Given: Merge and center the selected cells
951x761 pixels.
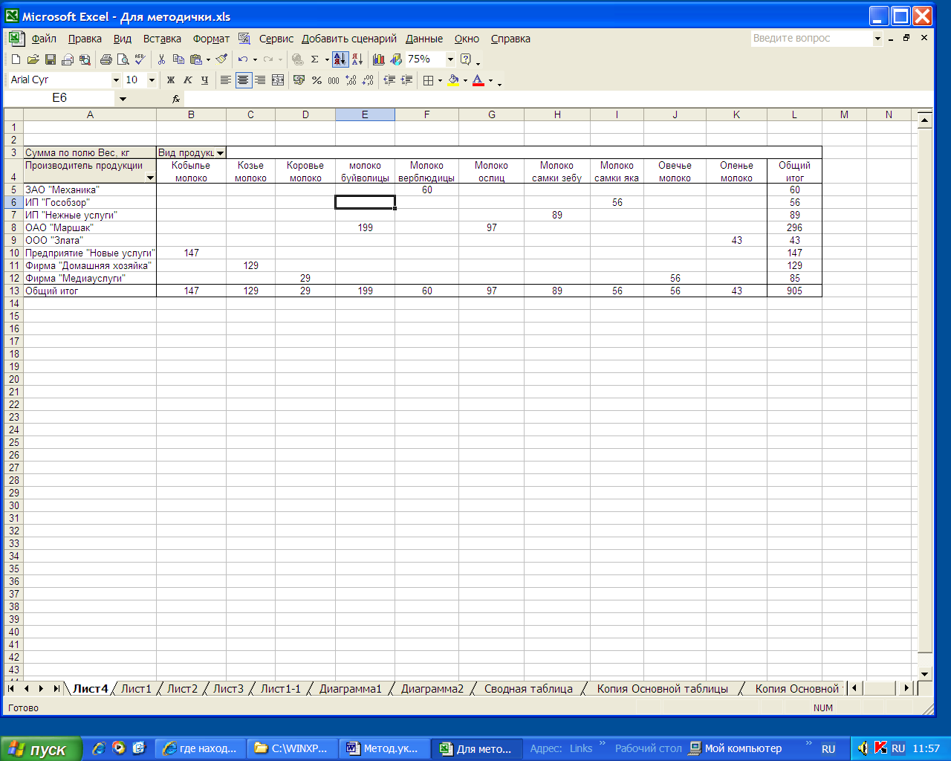Looking at the screenshot, I should click(x=278, y=80).
